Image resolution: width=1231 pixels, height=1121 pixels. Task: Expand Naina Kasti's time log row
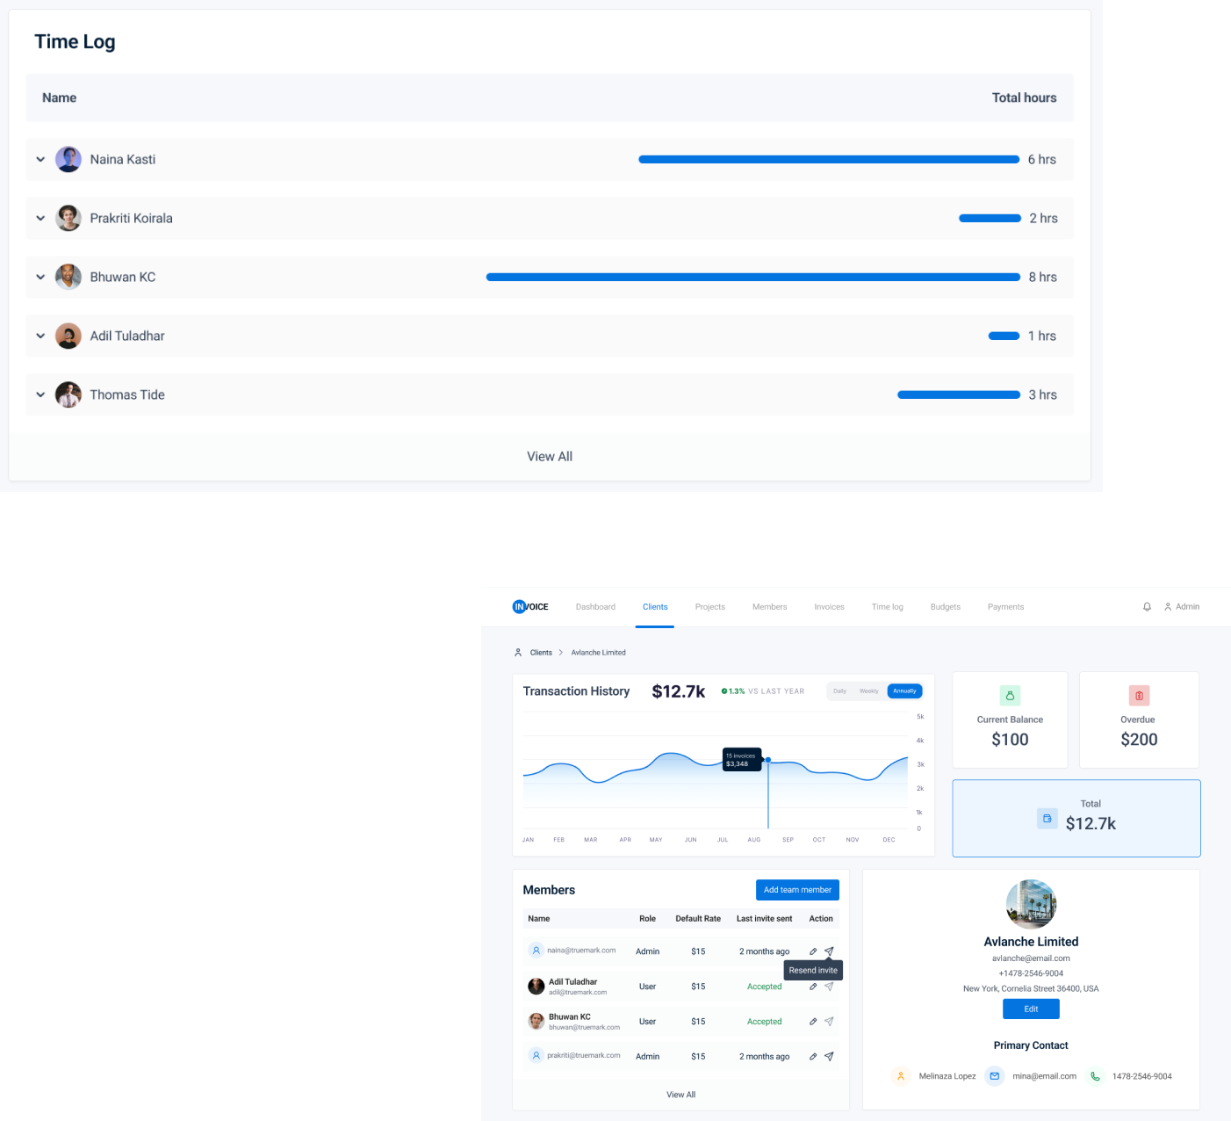(x=40, y=160)
